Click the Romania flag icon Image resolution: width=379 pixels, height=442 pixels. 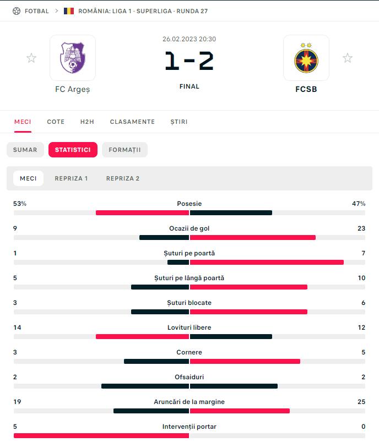[69, 11]
